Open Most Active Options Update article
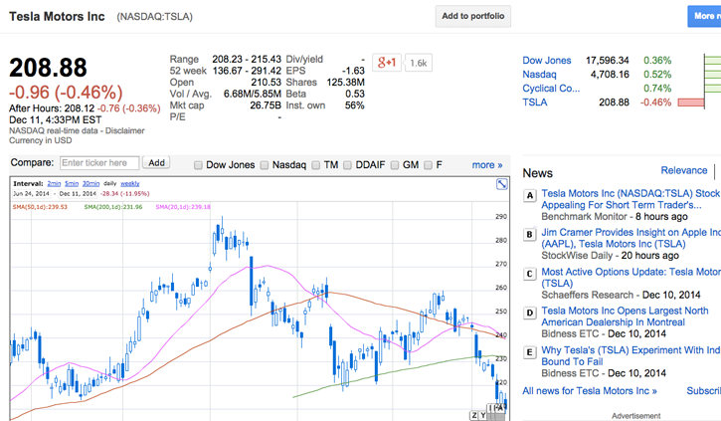The height and width of the screenshot is (421, 721). 631,278
